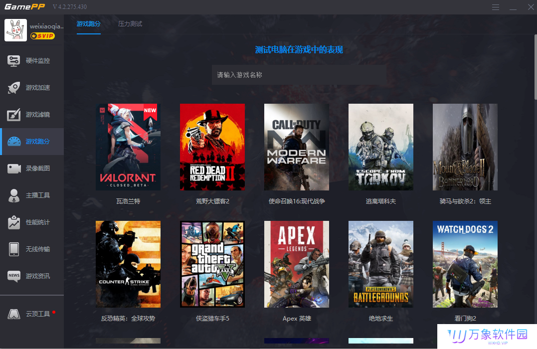This screenshot has height=349, width=537.
Task: Click the Apex 英雄 game title
Action: pos(297,319)
